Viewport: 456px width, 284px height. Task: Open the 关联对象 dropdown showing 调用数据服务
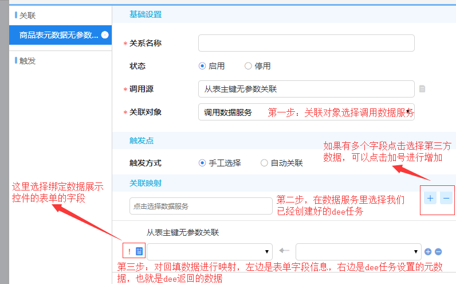point(306,112)
